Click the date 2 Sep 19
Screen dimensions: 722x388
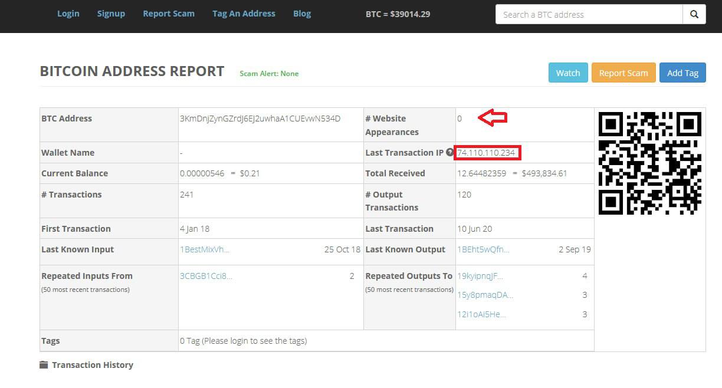click(x=575, y=249)
